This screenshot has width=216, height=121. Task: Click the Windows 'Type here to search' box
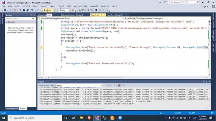coord(35,118)
